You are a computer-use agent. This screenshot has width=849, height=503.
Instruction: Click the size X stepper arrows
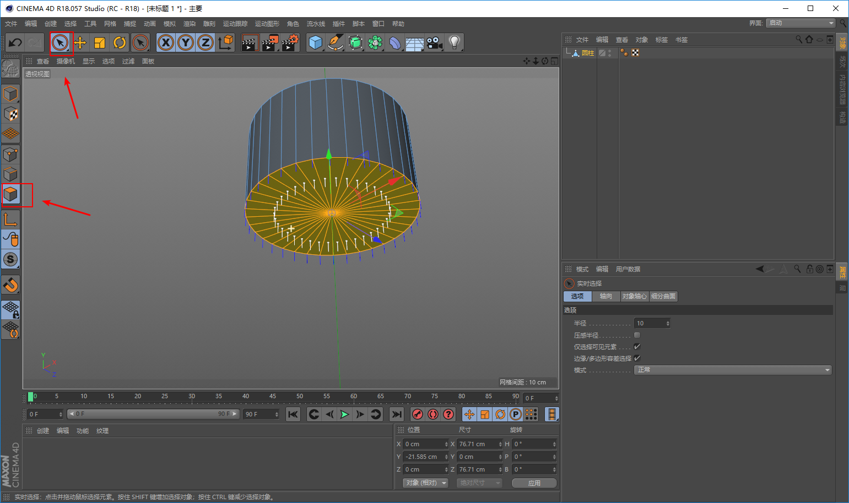(x=500, y=444)
